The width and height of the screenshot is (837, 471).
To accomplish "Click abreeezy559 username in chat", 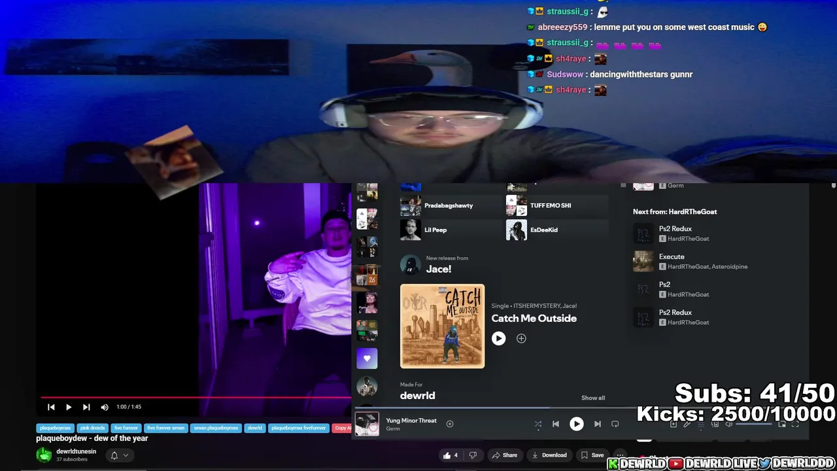I will coord(562,27).
